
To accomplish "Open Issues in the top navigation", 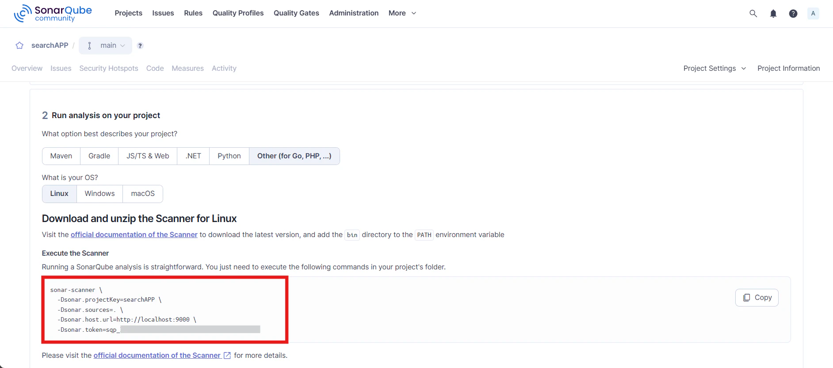I will 163,13.
